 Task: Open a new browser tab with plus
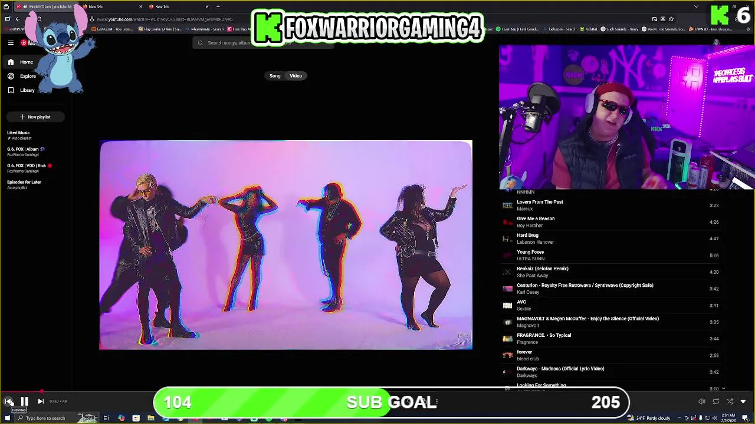[218, 6]
